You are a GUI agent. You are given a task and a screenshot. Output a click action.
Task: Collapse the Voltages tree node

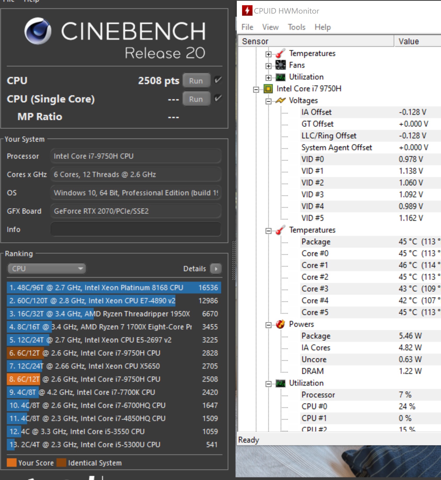click(268, 101)
